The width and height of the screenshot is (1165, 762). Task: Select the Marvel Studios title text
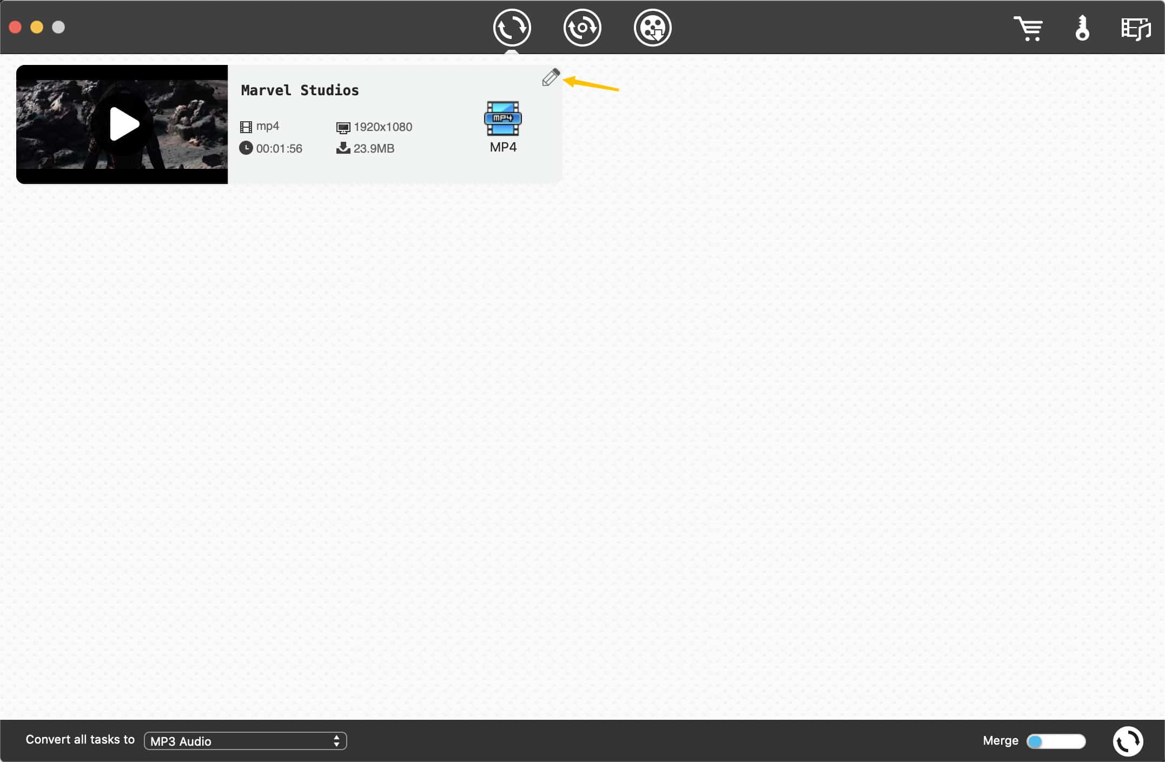pos(300,90)
